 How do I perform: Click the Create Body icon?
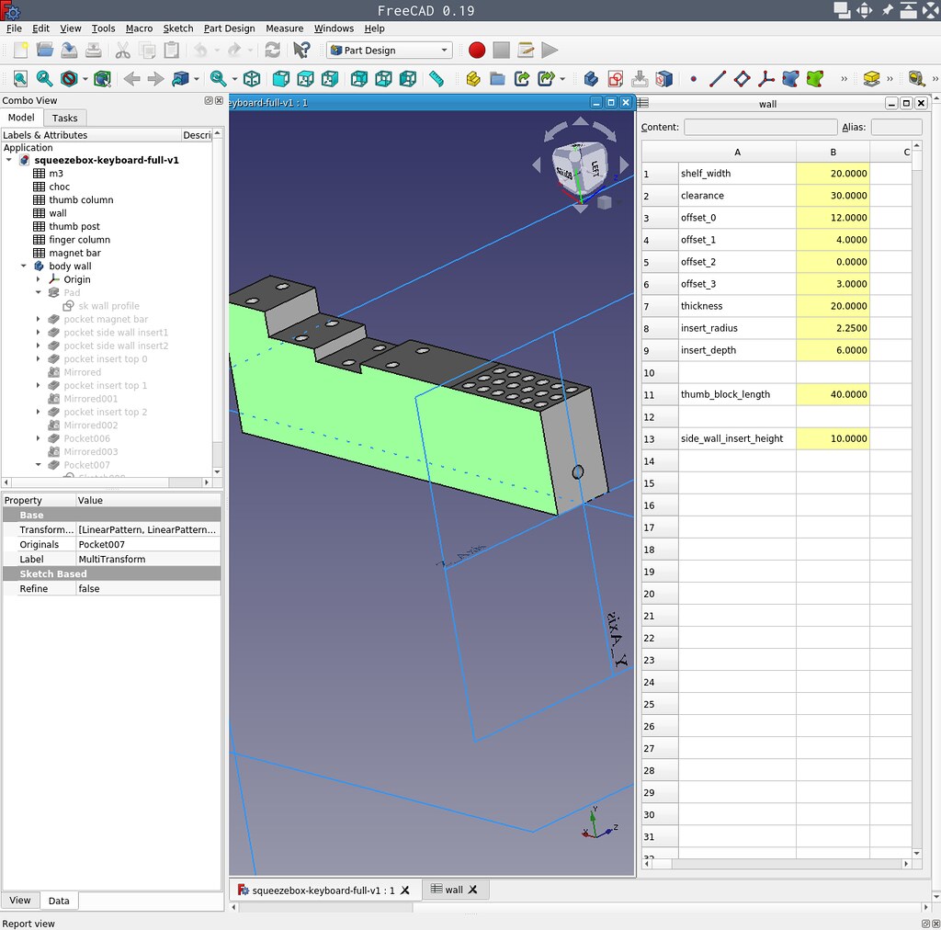[591, 79]
